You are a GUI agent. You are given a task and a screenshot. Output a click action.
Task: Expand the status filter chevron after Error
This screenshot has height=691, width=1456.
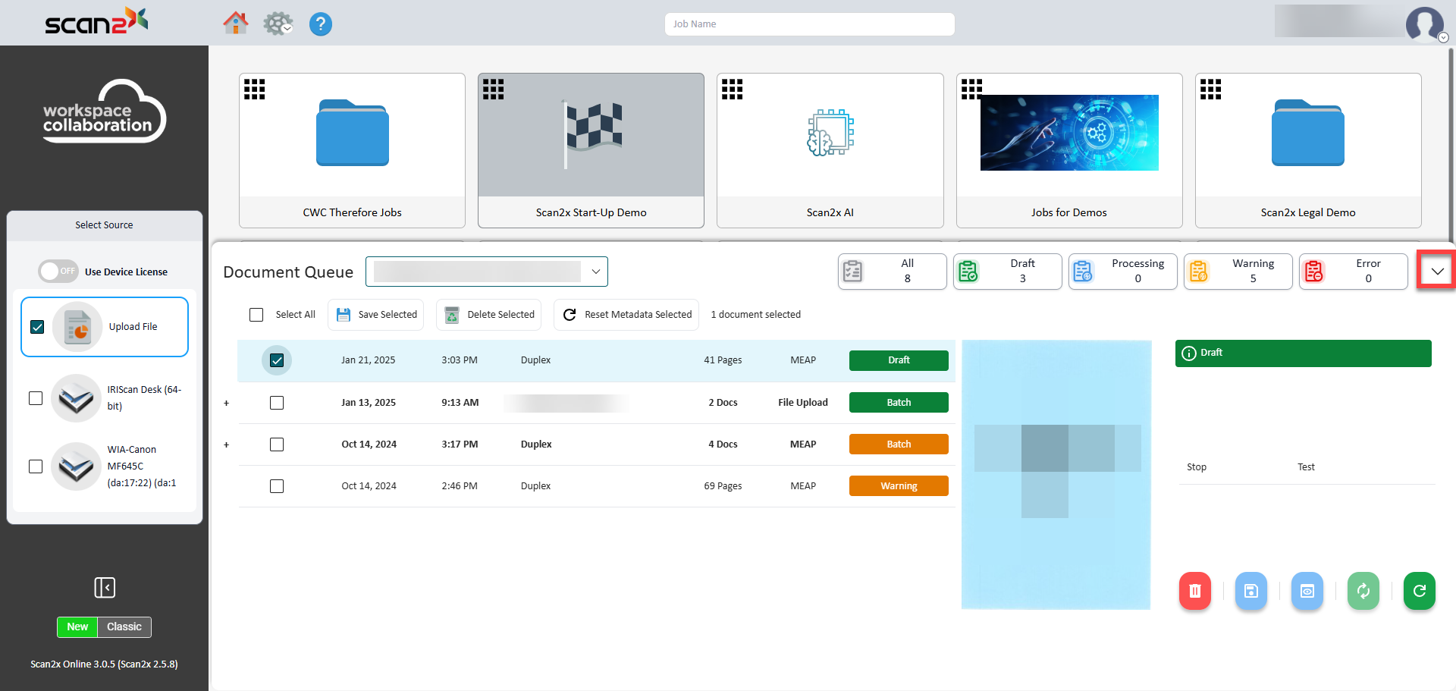point(1437,271)
